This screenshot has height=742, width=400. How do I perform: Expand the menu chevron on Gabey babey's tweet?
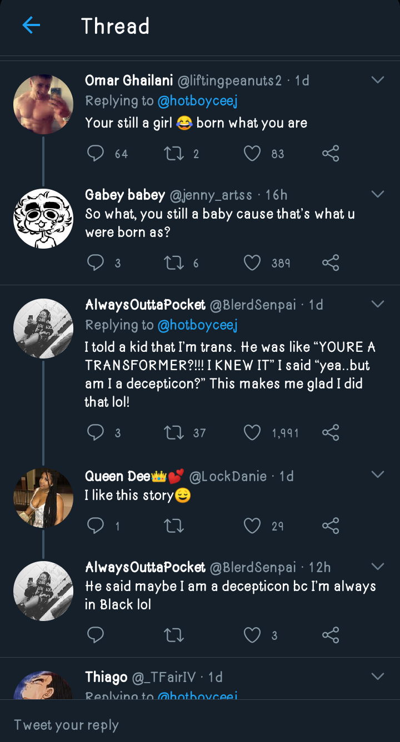(378, 195)
